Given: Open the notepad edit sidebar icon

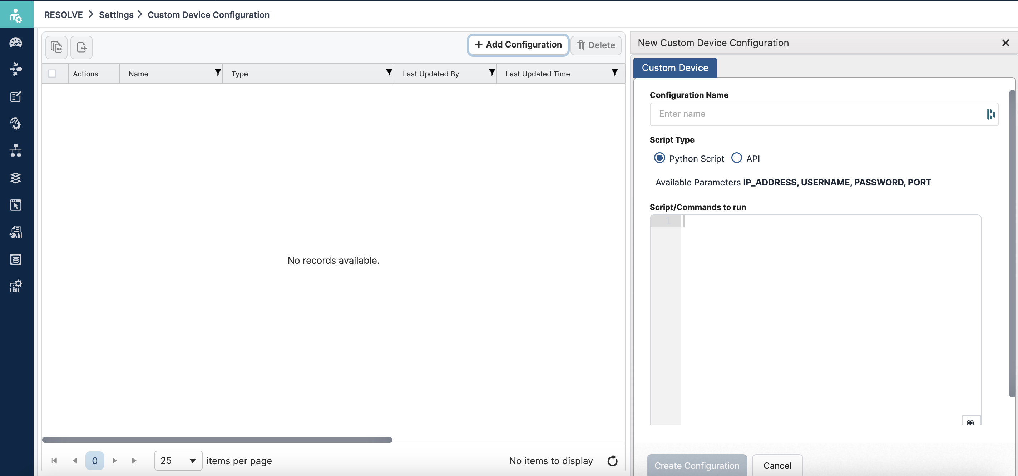Looking at the screenshot, I should tap(16, 96).
